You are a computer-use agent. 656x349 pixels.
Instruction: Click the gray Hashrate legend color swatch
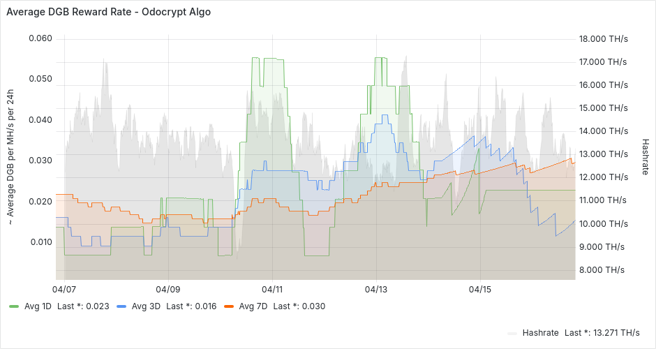(x=513, y=333)
